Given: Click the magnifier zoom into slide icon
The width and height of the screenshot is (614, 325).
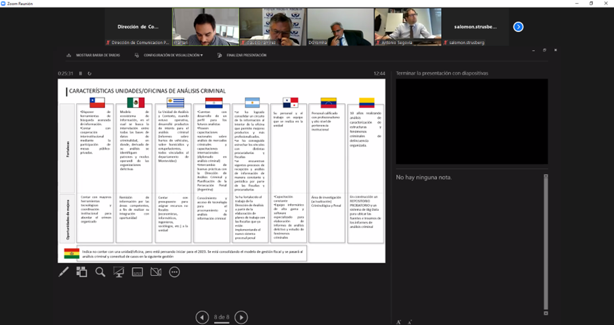Looking at the screenshot, I should (x=100, y=272).
